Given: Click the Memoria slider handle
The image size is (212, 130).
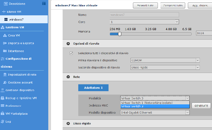Looking at the screenshot, I should click(x=119, y=34).
